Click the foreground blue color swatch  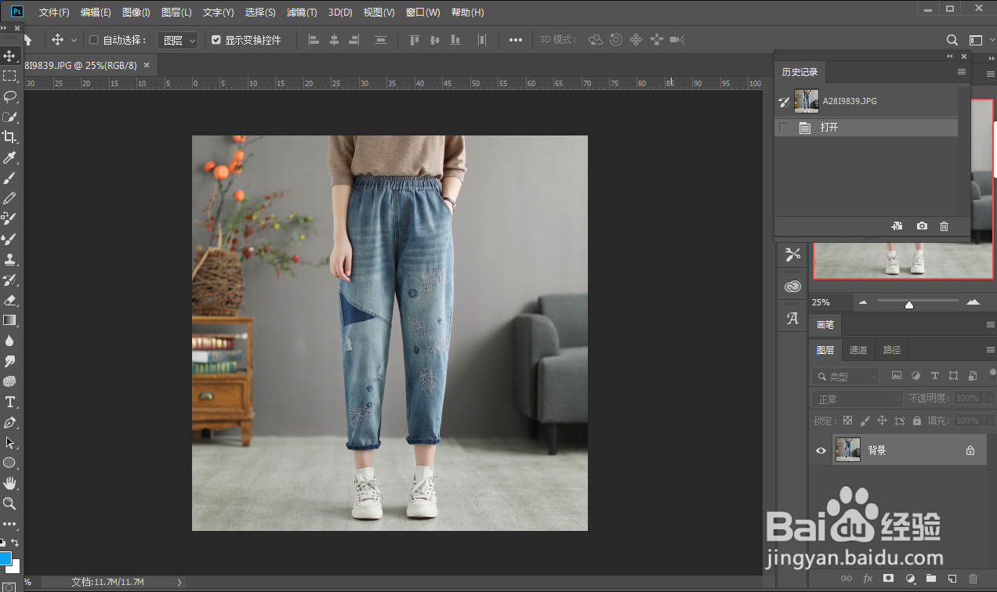click(x=5, y=558)
